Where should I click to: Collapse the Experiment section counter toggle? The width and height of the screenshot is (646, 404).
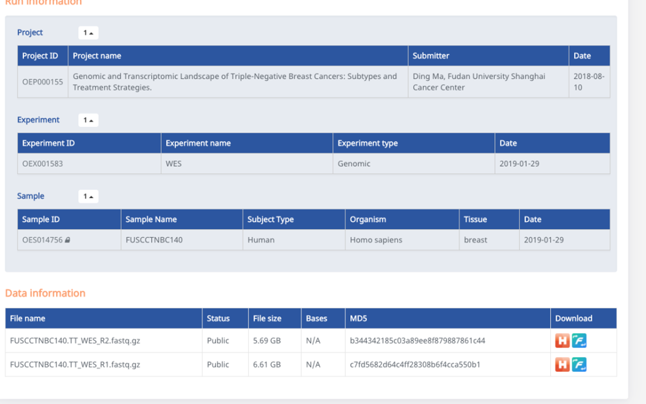(x=88, y=120)
